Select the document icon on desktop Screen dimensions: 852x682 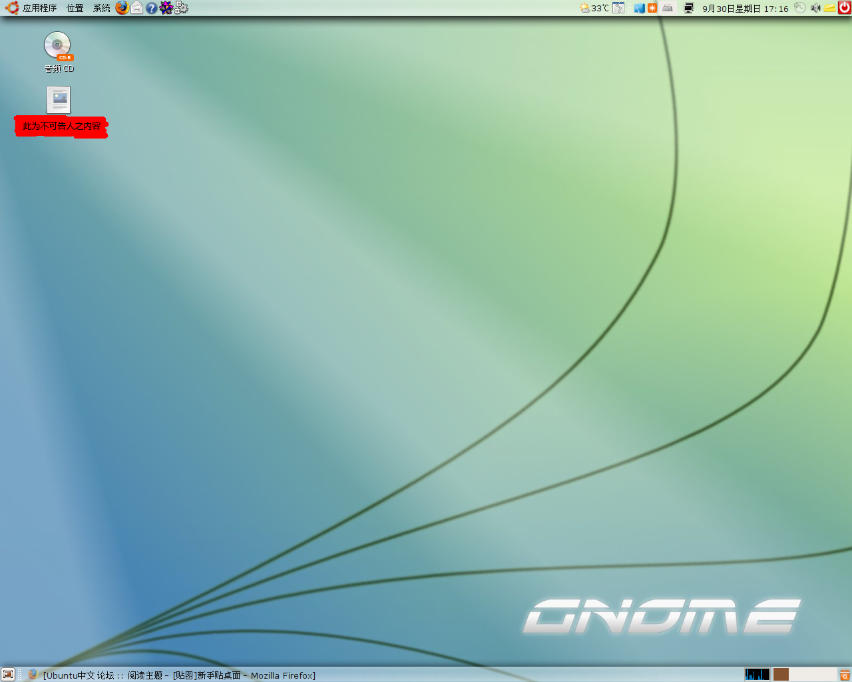[59, 100]
